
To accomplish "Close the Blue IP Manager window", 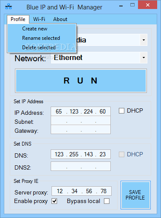I will point(148,5).
